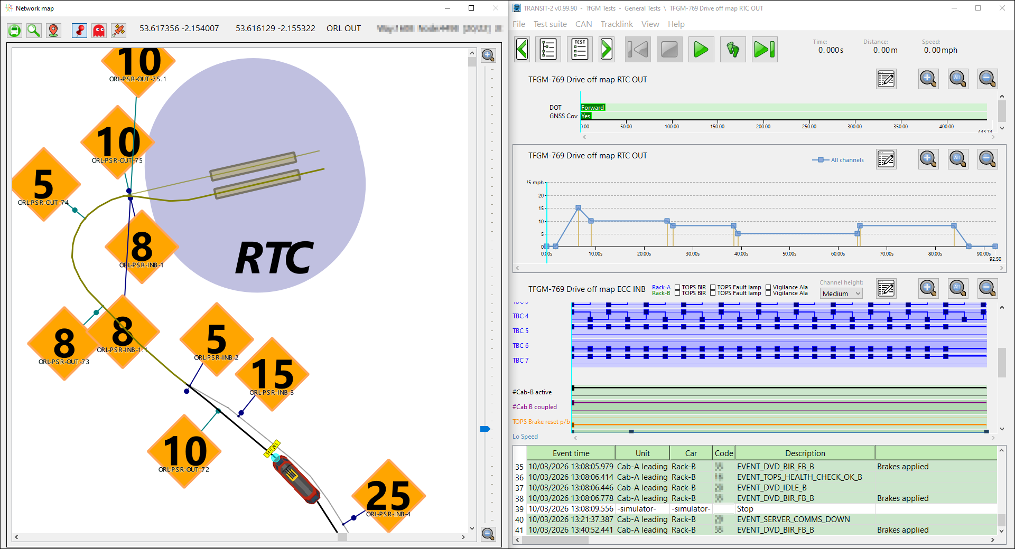Click the green bus icon in map toolbar

15,31
